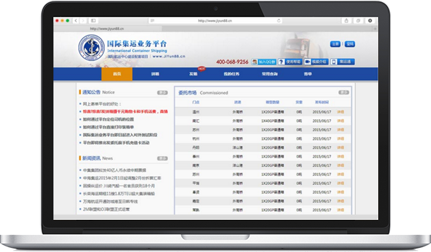This screenshot has width=431, height=252.
Task: Open notice about phone recharge card activity
Action: click(x=116, y=142)
